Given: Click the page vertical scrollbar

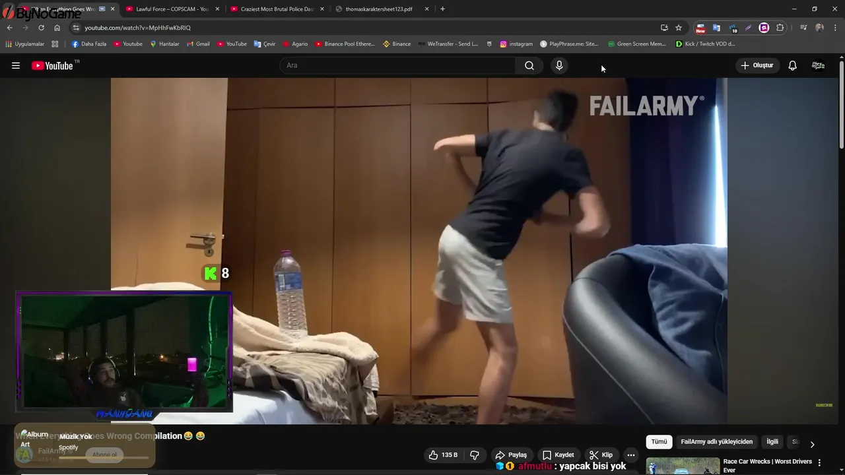Looking at the screenshot, I should (x=842, y=106).
